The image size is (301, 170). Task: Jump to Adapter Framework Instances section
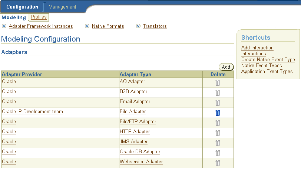[41, 26]
